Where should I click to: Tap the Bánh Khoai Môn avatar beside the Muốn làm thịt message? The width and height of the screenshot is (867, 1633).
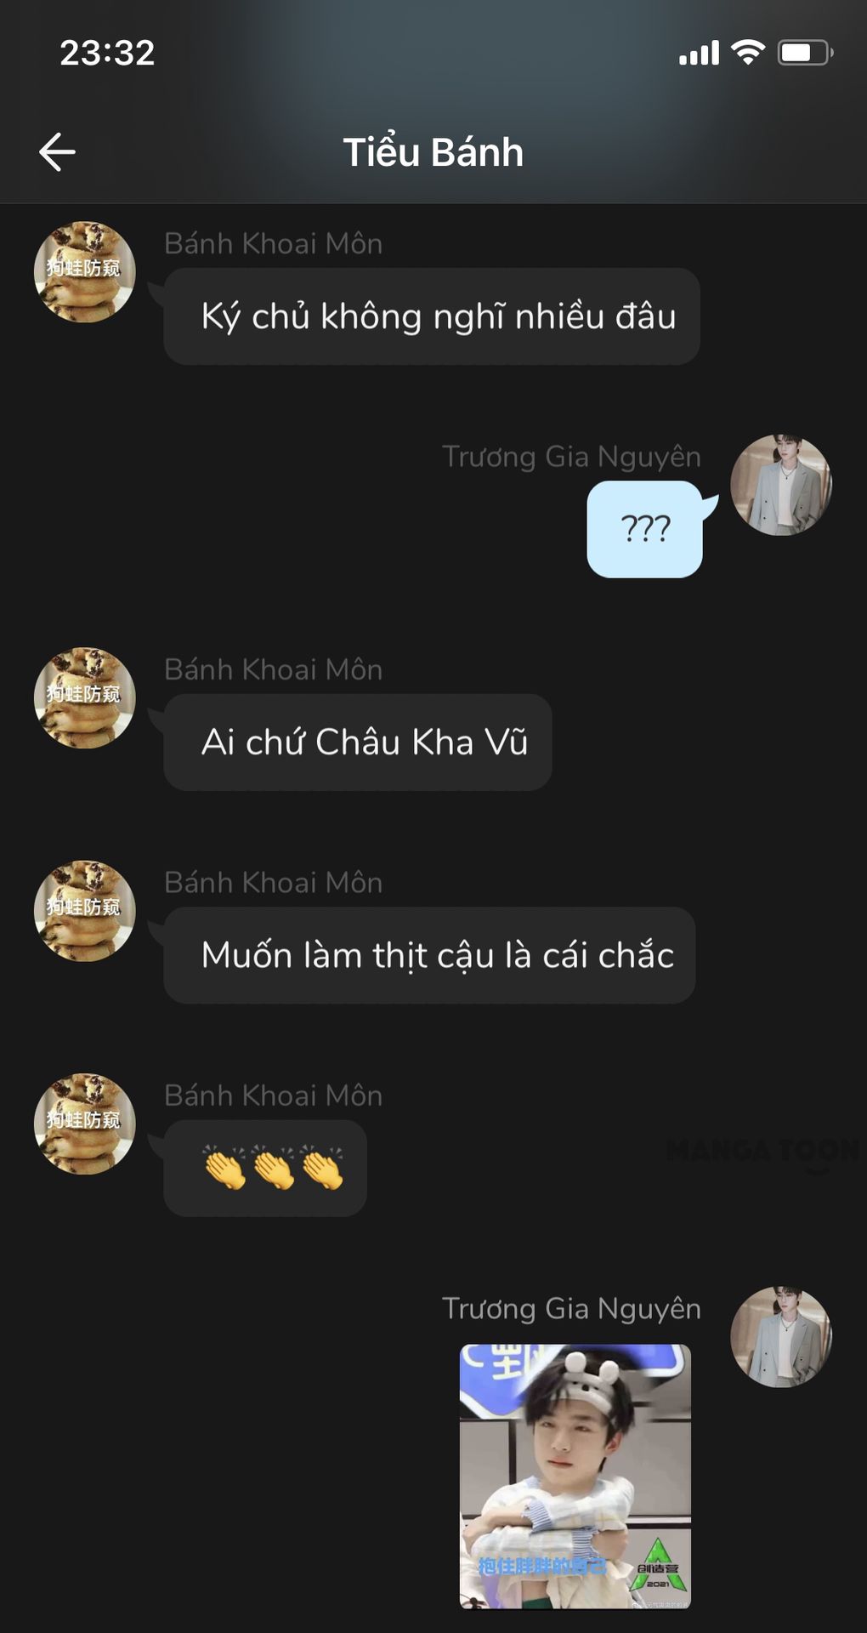[x=85, y=911]
